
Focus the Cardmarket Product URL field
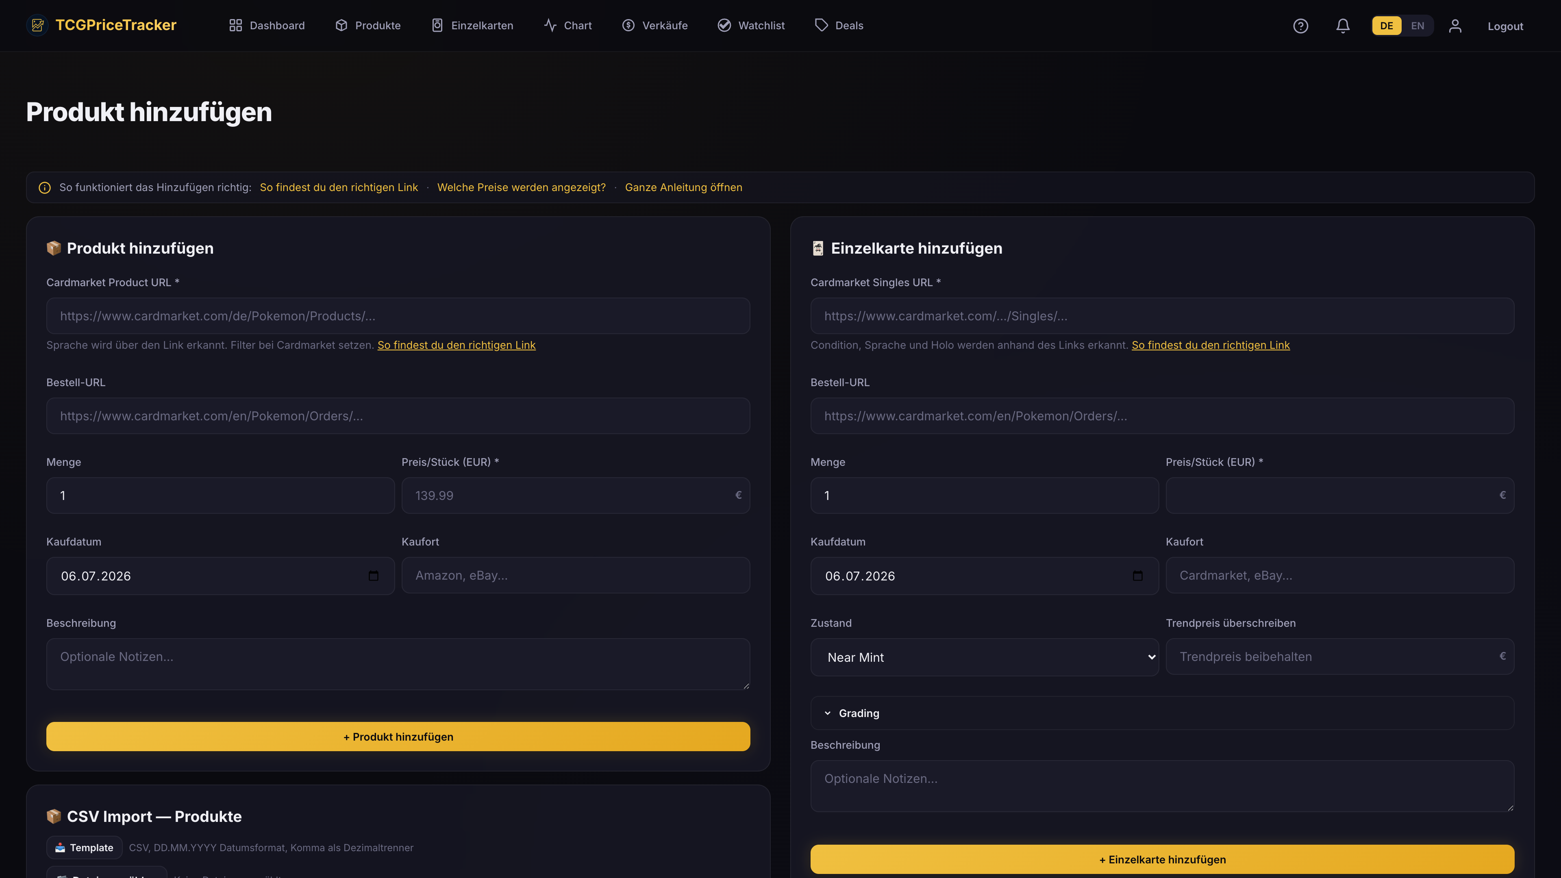pos(398,316)
